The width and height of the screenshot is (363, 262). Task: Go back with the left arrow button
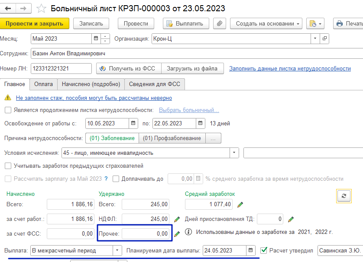click(9, 8)
